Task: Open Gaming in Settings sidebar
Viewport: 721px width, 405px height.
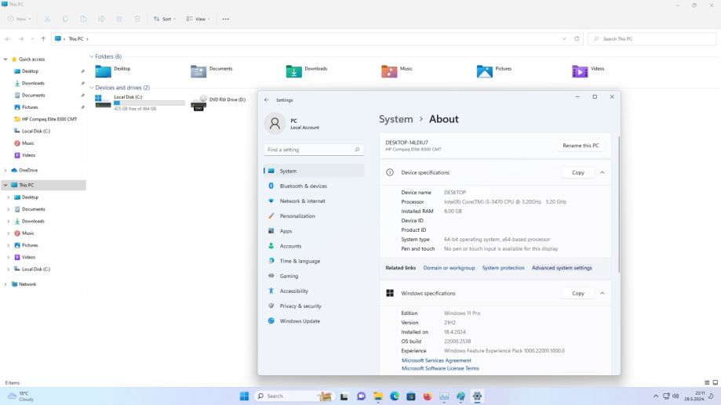Action: (x=314, y=276)
